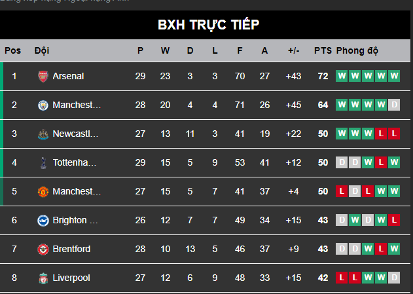413x294 pixels.
Task: Click Newcastle's last red L form badge
Action: 394,134
